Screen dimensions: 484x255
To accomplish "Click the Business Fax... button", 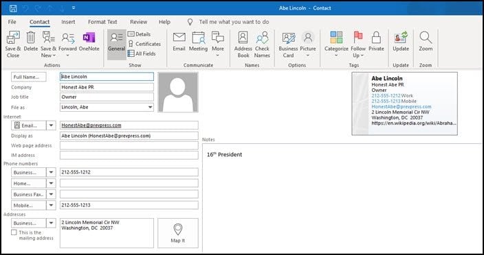I will [29, 195].
